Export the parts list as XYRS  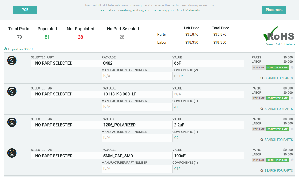[18, 49]
